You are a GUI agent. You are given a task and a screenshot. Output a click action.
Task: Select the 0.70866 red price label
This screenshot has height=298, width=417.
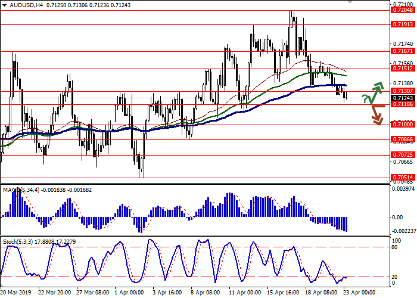tap(402, 139)
